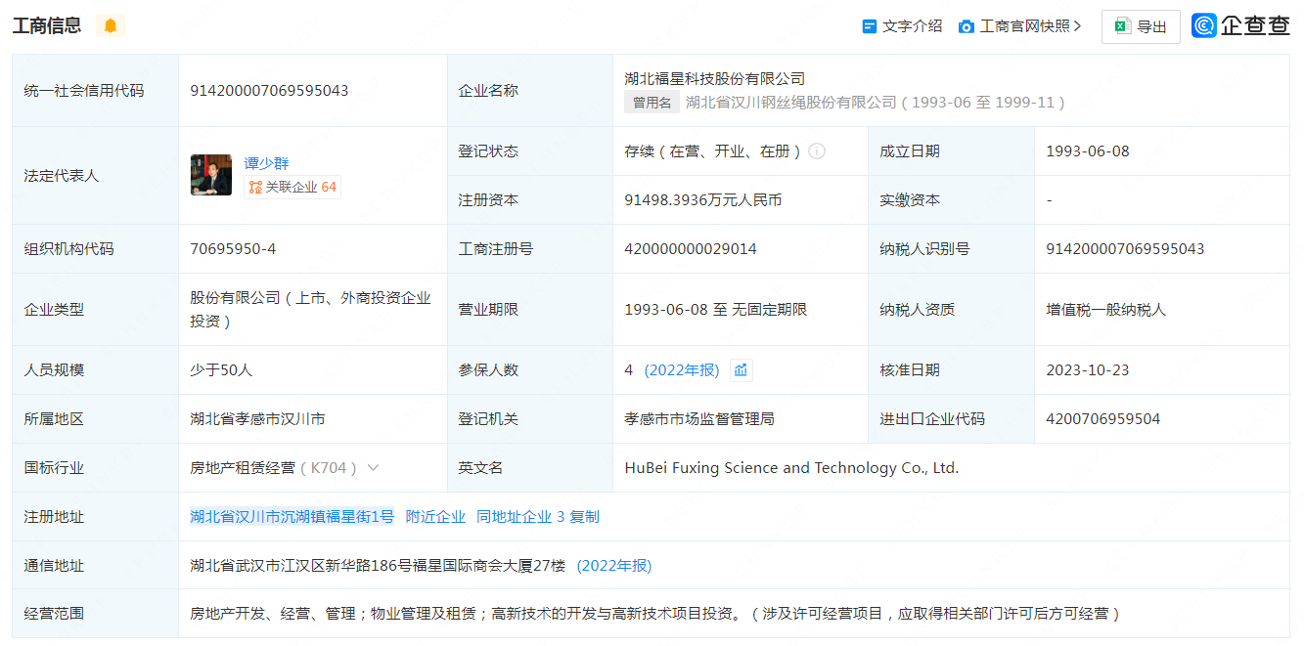Export data with the 导出 button
Screen dimensions: 1304x646
point(1141,26)
